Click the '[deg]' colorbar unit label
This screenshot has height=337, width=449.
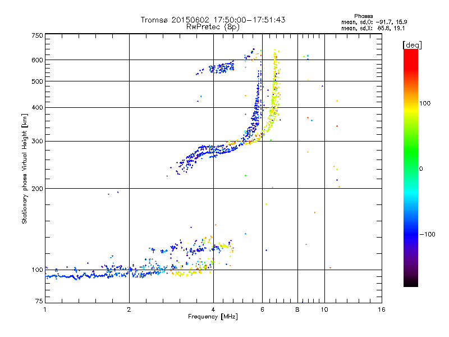(x=412, y=45)
